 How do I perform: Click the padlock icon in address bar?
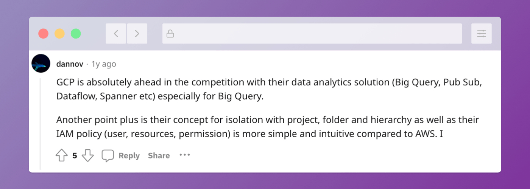(170, 34)
